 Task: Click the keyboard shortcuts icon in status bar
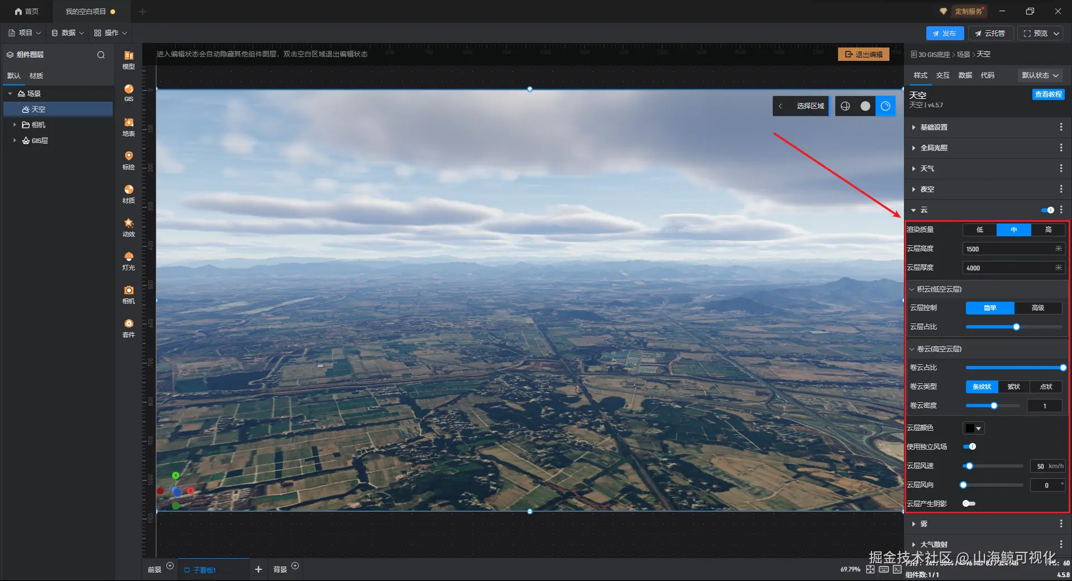coord(884,569)
